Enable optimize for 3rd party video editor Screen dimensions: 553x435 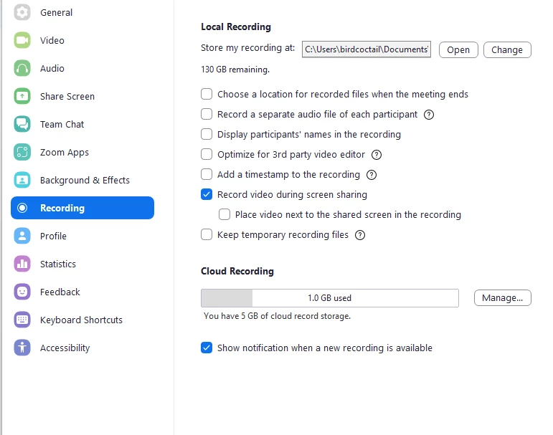(x=207, y=154)
